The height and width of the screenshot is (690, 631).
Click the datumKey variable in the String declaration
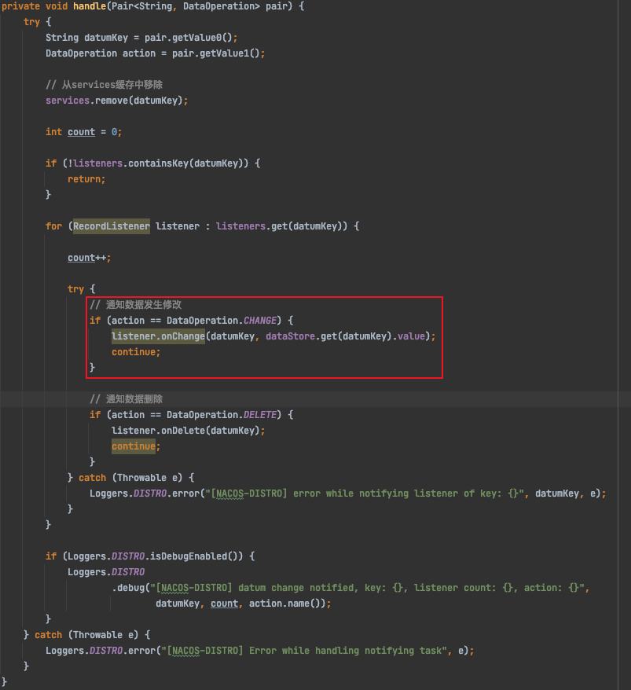coord(106,38)
